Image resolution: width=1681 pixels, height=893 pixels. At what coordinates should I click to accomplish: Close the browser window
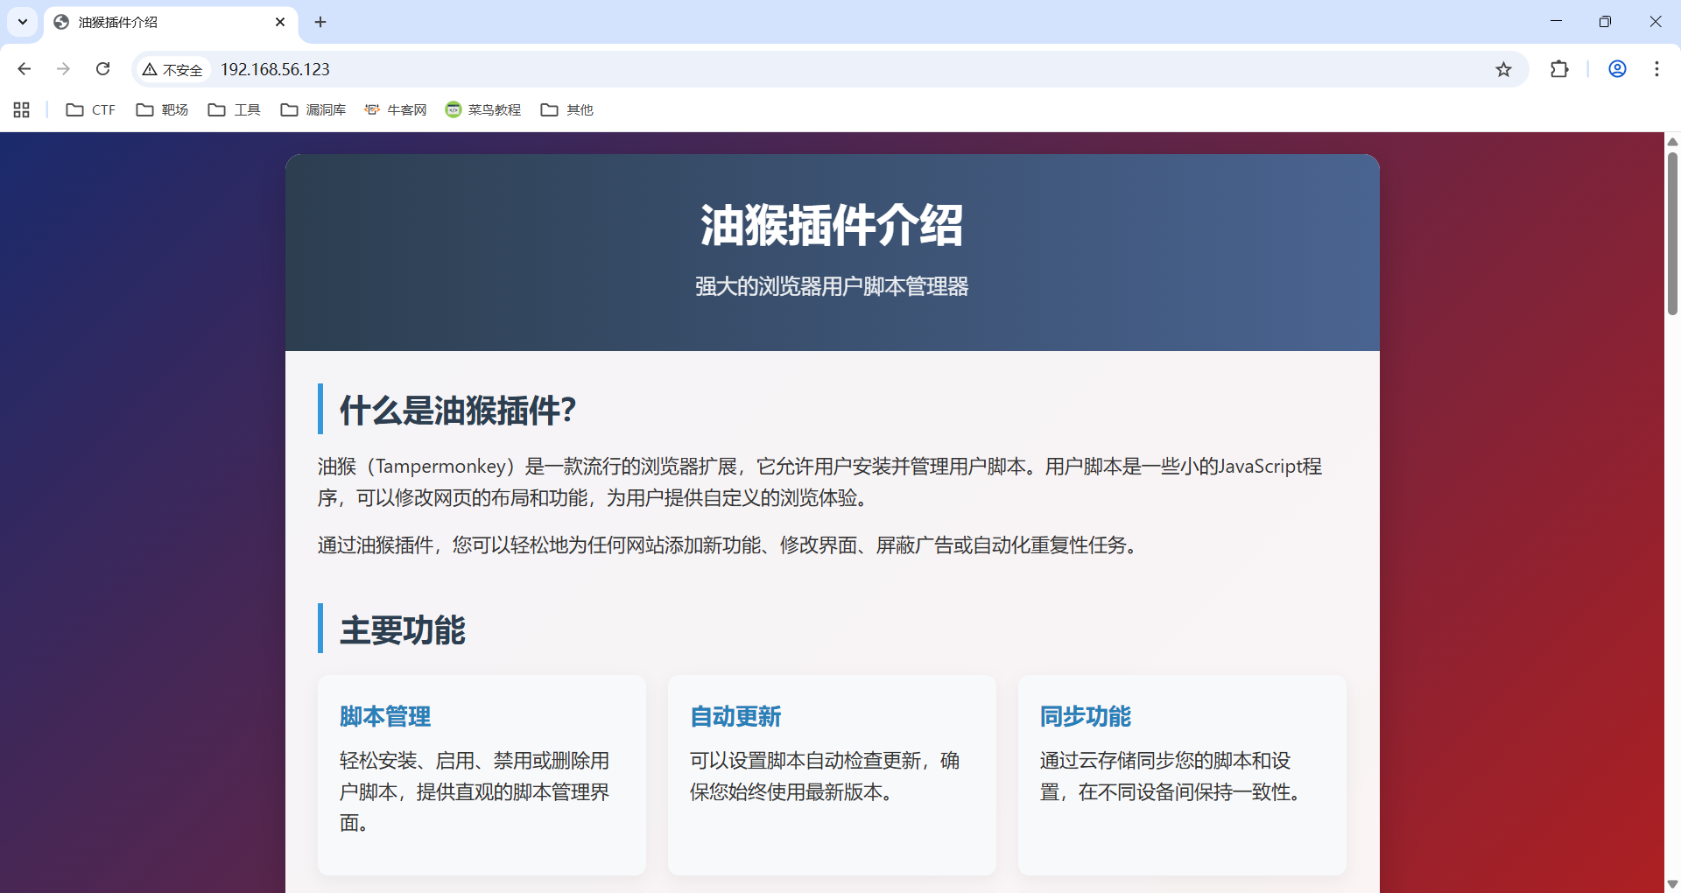pyautogui.click(x=1655, y=22)
